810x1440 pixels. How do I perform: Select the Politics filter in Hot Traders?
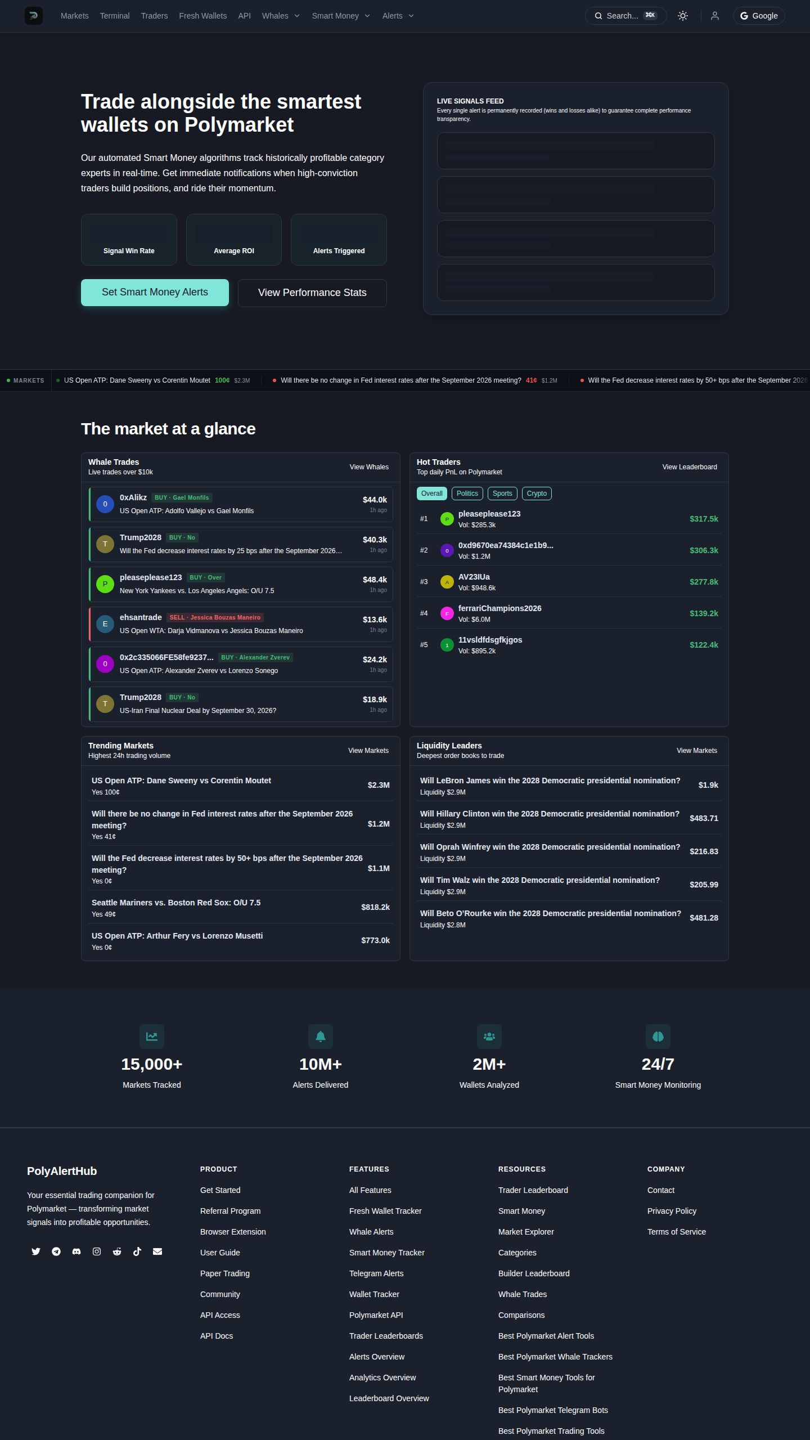[x=467, y=494]
